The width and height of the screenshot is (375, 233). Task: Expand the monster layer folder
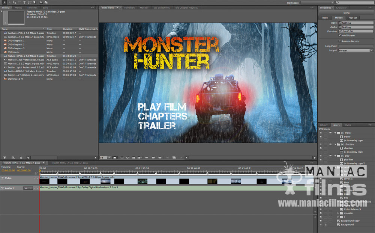pos(338,213)
